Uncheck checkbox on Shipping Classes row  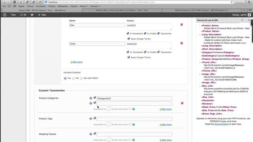[x=95, y=134]
